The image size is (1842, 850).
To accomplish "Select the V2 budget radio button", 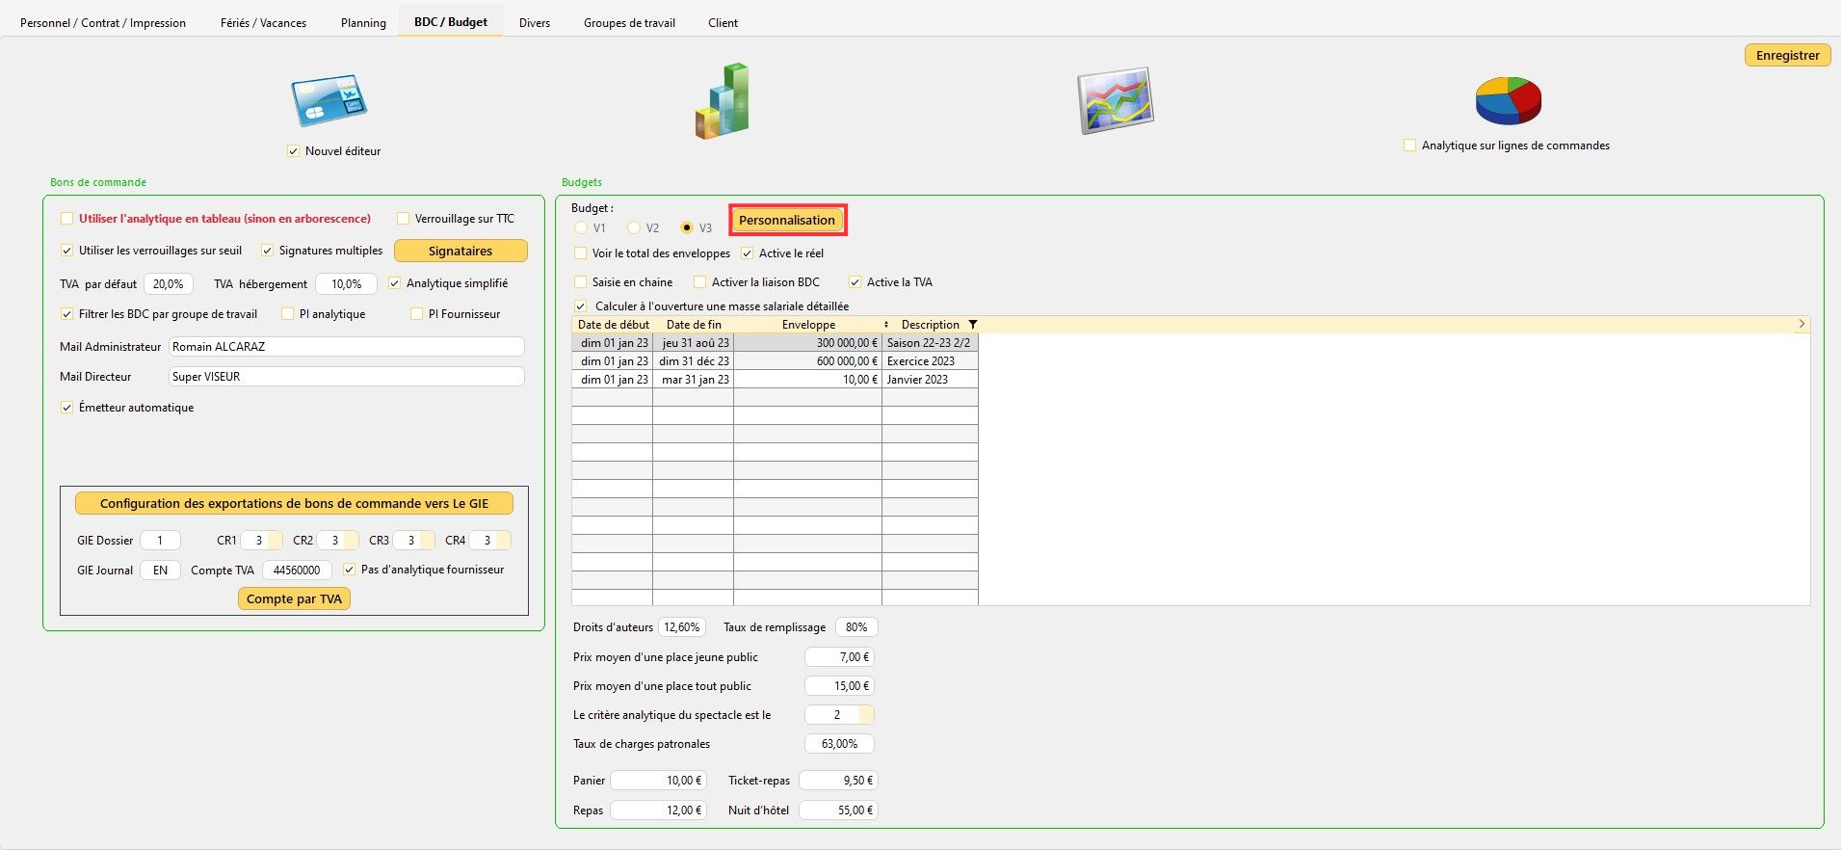I will (634, 228).
